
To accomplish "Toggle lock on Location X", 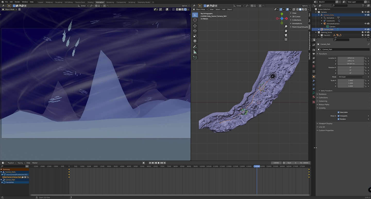I will click(x=365, y=58).
